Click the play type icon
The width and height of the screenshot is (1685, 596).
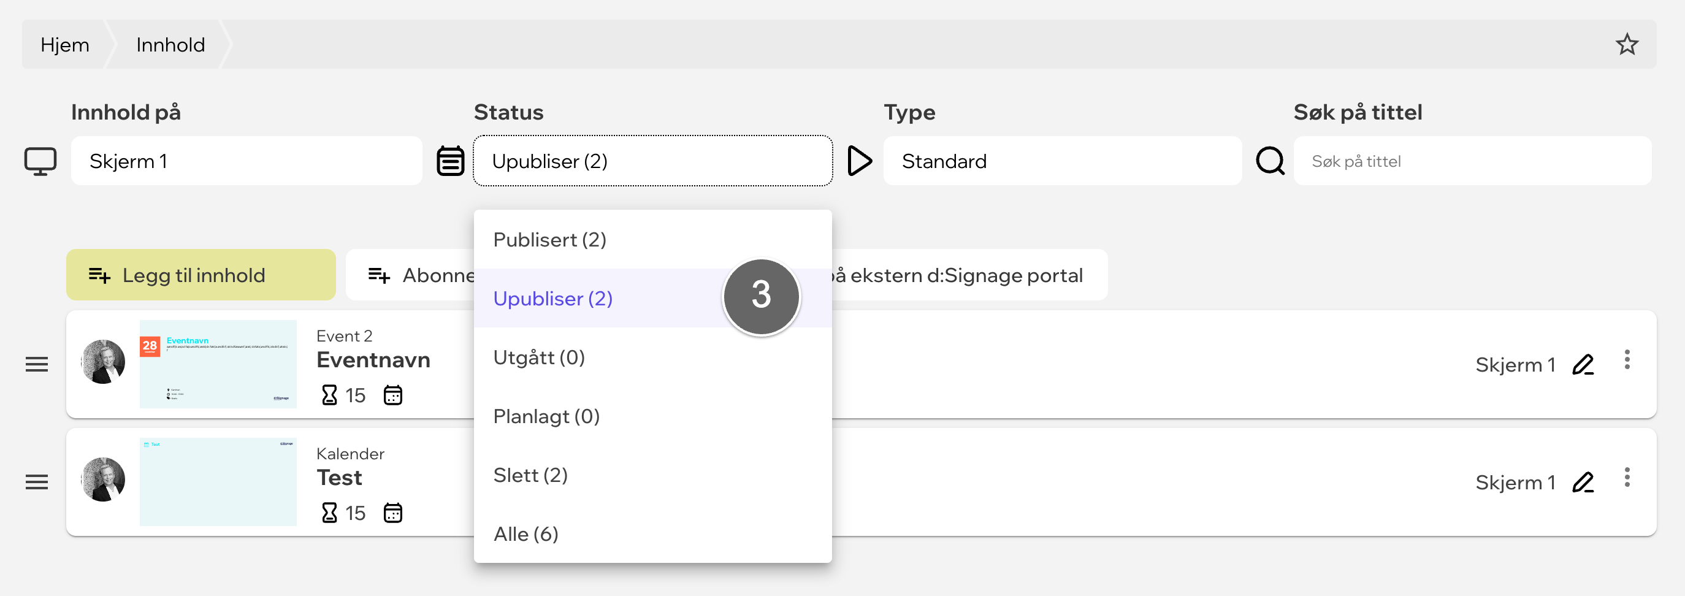pos(859,161)
